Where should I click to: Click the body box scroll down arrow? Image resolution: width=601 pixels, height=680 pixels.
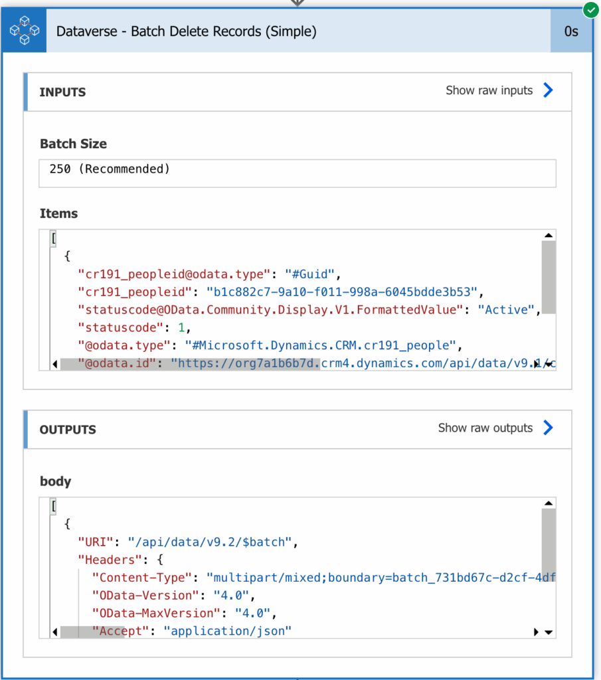click(549, 632)
